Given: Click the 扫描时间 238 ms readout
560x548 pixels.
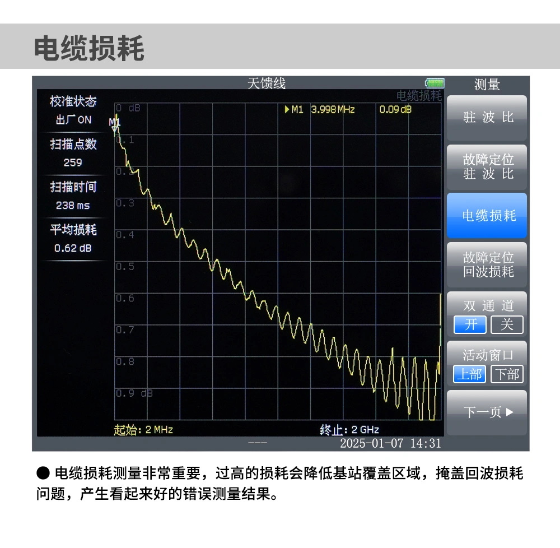Looking at the screenshot, I should click(73, 196).
